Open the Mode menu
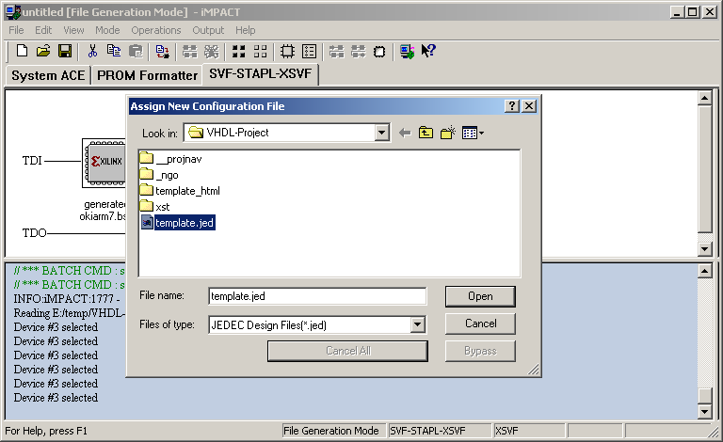This screenshot has width=723, height=442. tap(107, 30)
